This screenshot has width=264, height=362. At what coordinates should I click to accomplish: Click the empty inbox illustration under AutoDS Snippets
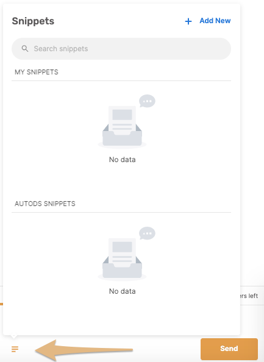point(122,258)
